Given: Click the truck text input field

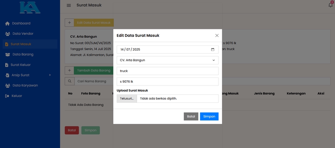Looking at the screenshot, I should [x=167, y=71].
